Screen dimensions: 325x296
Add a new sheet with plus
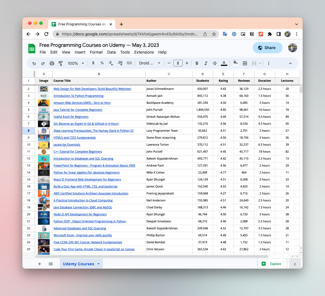click(40, 264)
